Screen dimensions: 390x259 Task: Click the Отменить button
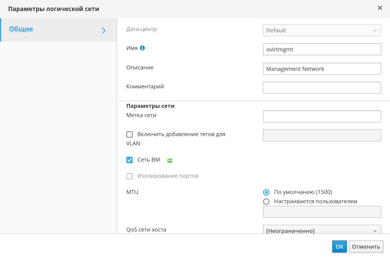point(366,247)
